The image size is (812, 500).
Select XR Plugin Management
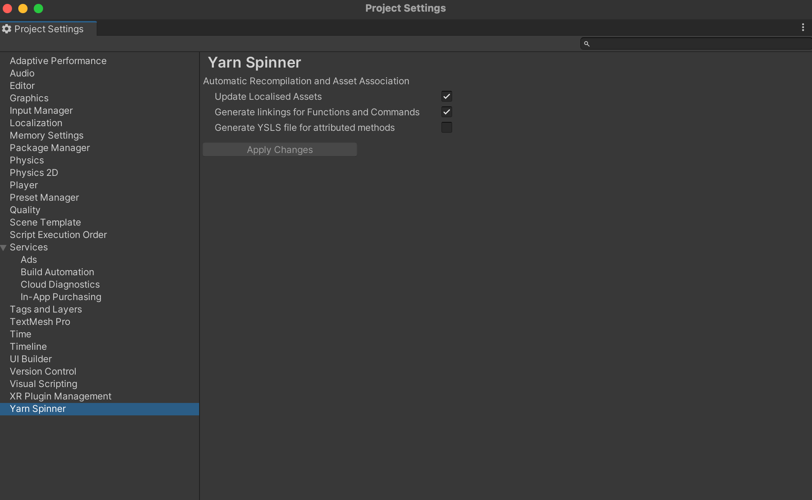pos(61,396)
